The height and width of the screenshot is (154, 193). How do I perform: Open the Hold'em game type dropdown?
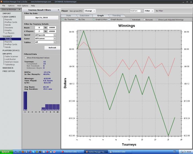coord(141,11)
